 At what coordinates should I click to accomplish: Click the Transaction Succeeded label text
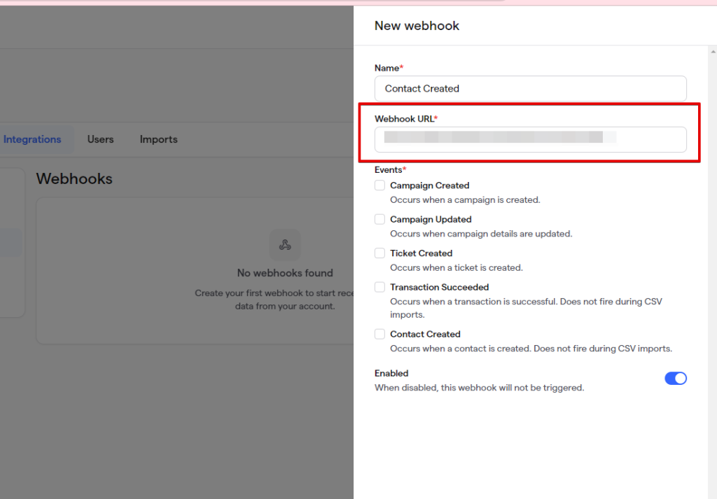pyautogui.click(x=439, y=287)
